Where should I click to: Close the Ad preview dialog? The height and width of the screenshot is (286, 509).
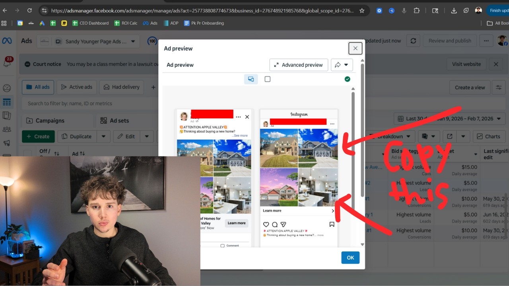click(x=355, y=48)
